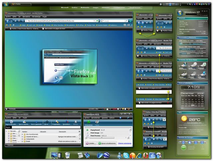Click the Mover icon in bookmarks manager
This screenshot has height=161, width=213.
click(x=47, y=122)
